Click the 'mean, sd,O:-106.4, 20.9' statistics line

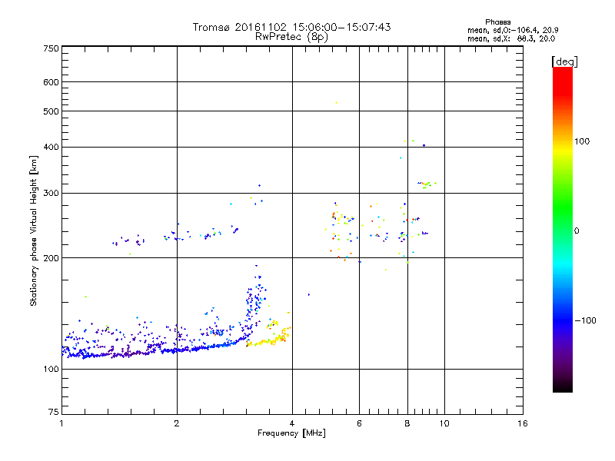pyautogui.click(x=513, y=30)
